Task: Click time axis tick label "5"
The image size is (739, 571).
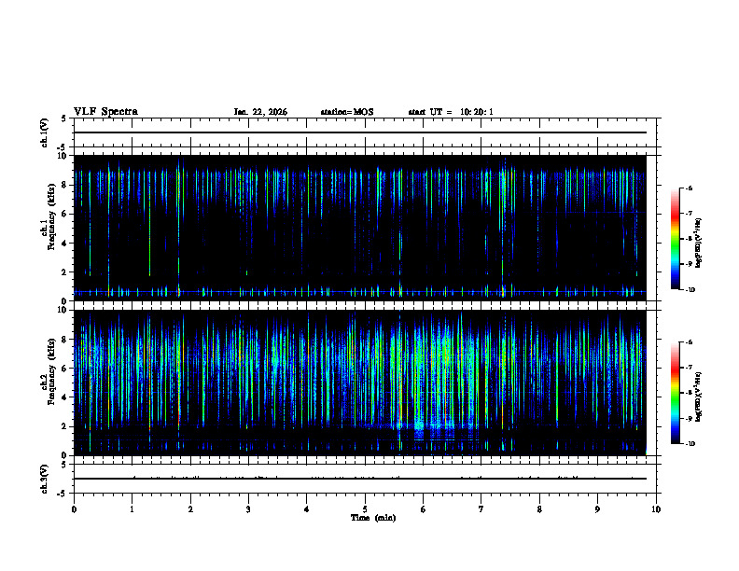Action: click(365, 509)
